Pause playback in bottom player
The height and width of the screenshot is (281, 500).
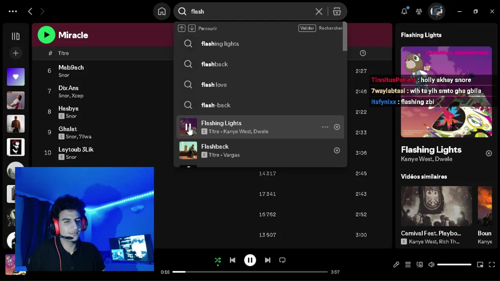click(x=250, y=260)
